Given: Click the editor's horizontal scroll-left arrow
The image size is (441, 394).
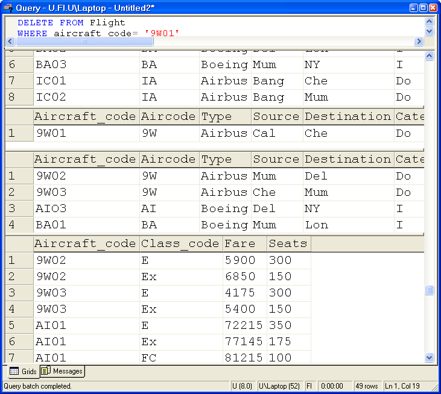Looking at the screenshot, I should 10,42.
